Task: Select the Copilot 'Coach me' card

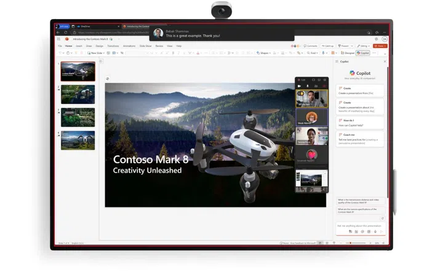Action: coord(360,139)
